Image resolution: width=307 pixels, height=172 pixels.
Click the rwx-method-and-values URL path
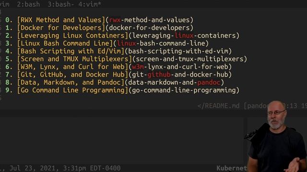pyautogui.click(x=149, y=20)
